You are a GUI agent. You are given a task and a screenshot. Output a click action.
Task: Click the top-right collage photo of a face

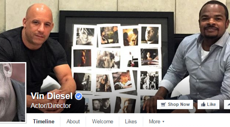point(150,35)
